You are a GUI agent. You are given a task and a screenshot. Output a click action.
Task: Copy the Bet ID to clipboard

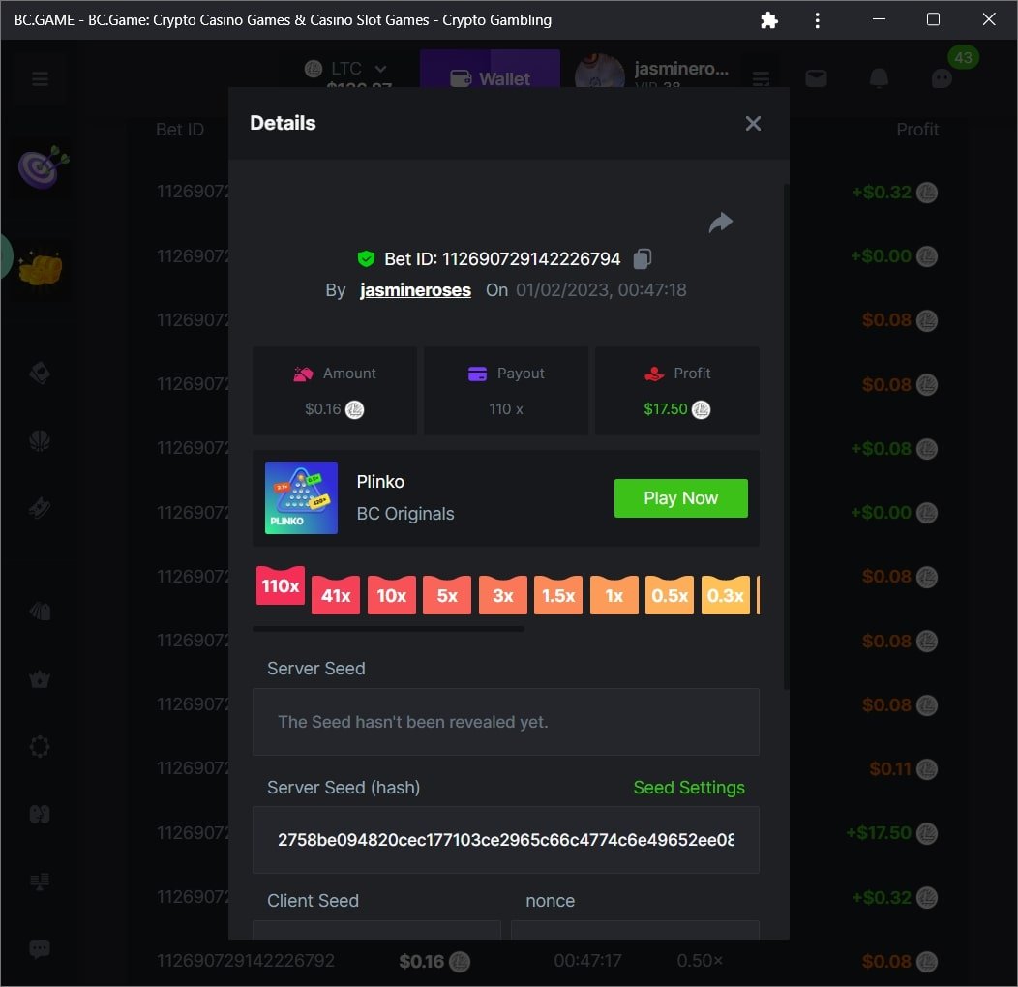click(643, 258)
